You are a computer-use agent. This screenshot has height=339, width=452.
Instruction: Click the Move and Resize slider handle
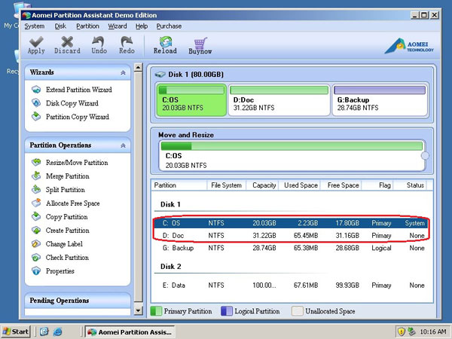425,156
